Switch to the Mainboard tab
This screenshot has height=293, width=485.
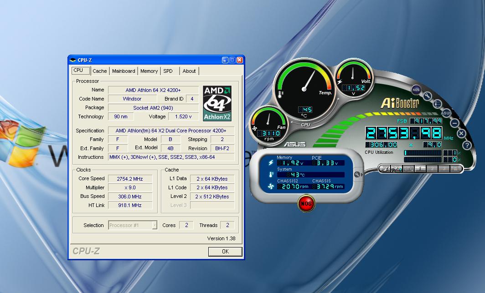124,71
